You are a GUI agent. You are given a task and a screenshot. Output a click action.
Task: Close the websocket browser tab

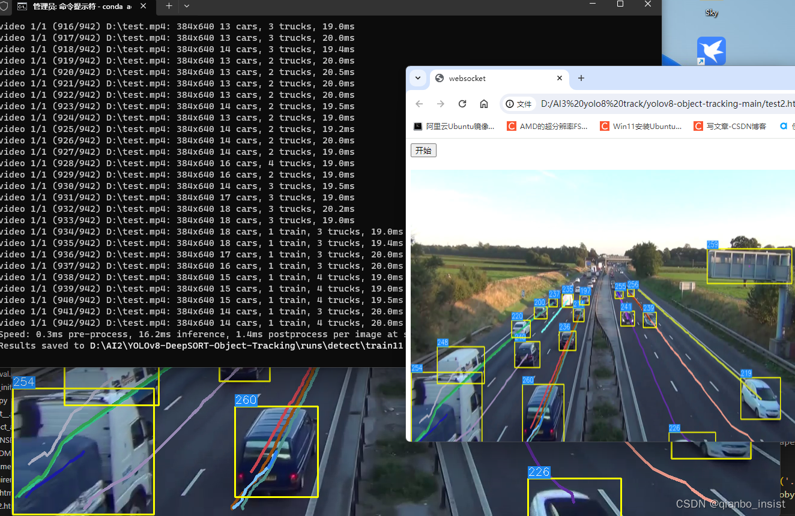coord(559,78)
